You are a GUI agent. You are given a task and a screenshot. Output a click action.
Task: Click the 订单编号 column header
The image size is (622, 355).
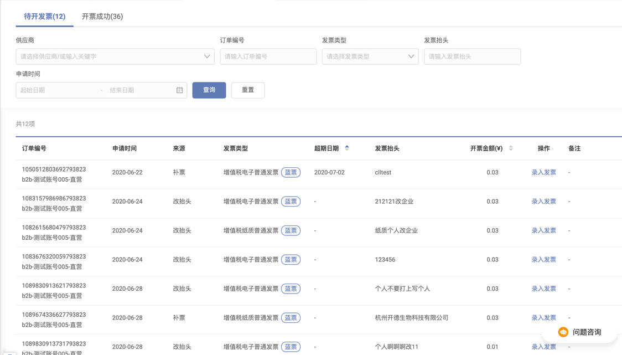[x=34, y=148]
